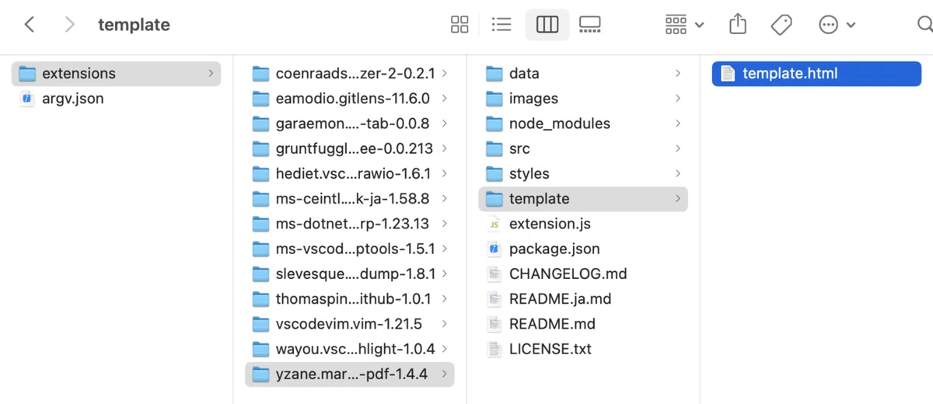The width and height of the screenshot is (933, 404).
Task: Select the package.json file icon
Action: click(494, 249)
